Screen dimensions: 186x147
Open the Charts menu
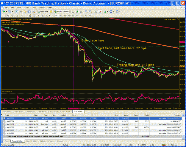coord(27,8)
